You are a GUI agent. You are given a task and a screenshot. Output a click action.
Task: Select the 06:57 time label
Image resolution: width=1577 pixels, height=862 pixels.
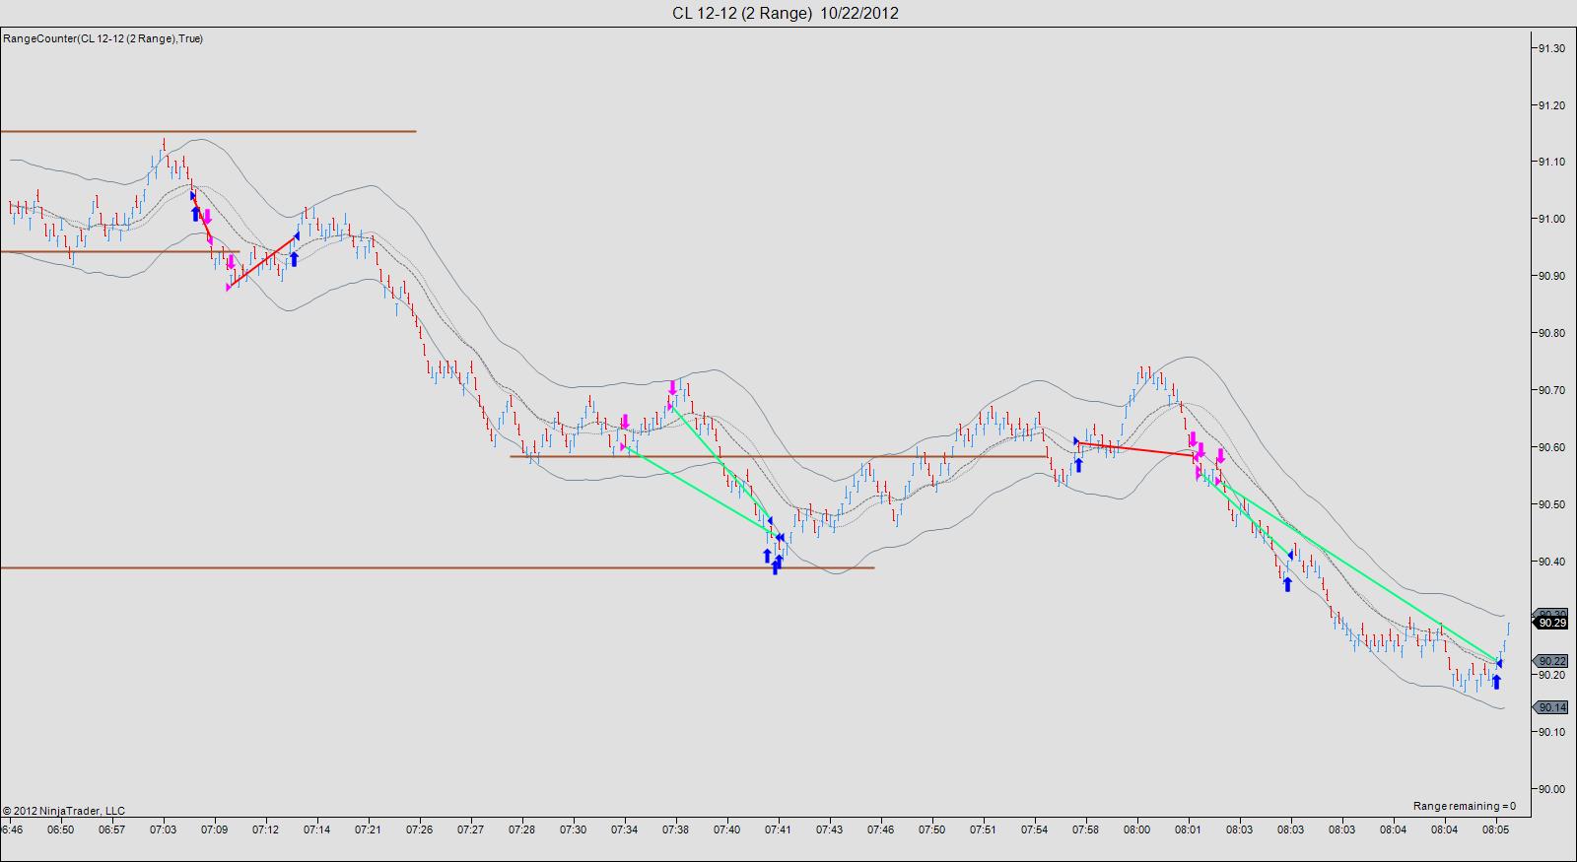tap(111, 830)
